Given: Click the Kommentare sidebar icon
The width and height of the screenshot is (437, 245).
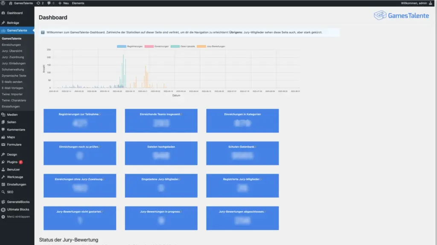Looking at the screenshot, I should pos(3,130).
